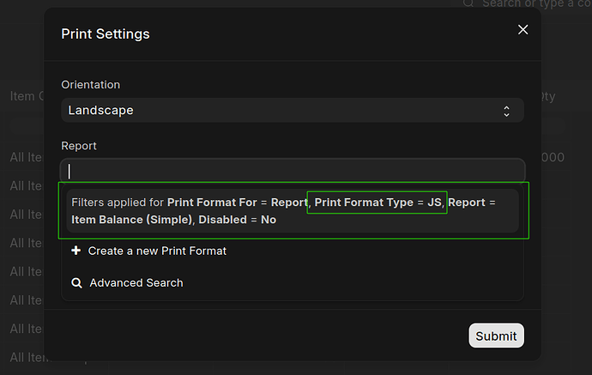Close the Print Settings dialog

pyautogui.click(x=523, y=30)
